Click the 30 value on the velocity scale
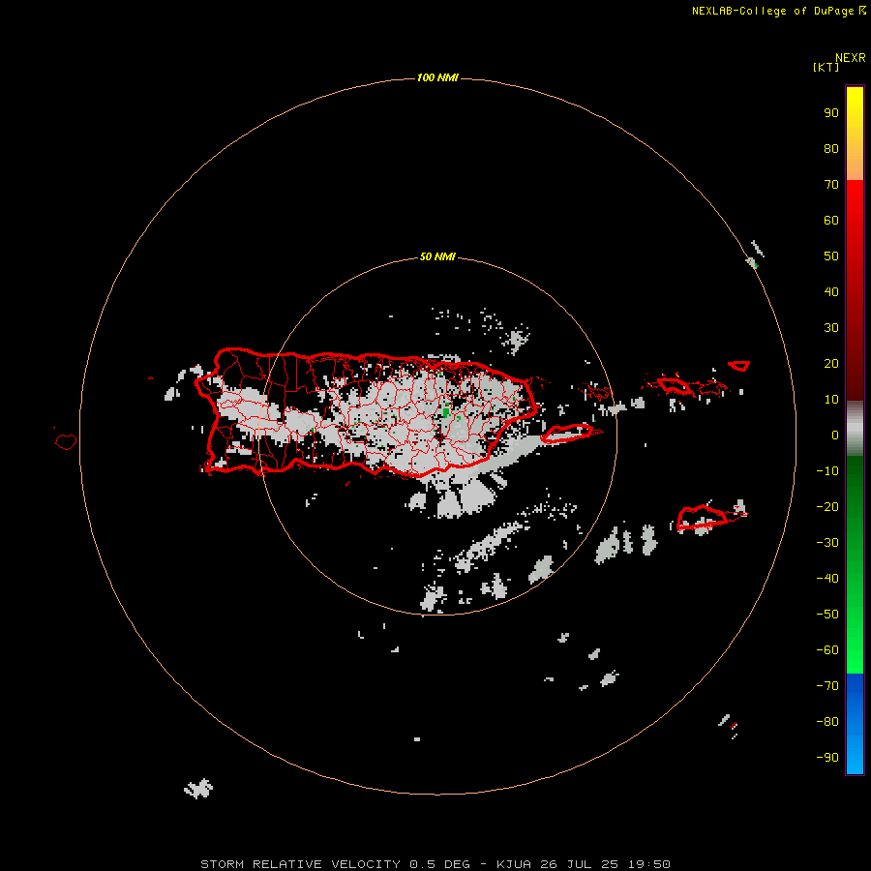The height and width of the screenshot is (871, 871). (x=831, y=328)
